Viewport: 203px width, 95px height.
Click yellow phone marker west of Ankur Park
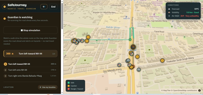(x=137, y=57)
